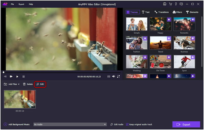Click the save project icon in title bar
Viewport: 204px width, 130px height.
165,4
